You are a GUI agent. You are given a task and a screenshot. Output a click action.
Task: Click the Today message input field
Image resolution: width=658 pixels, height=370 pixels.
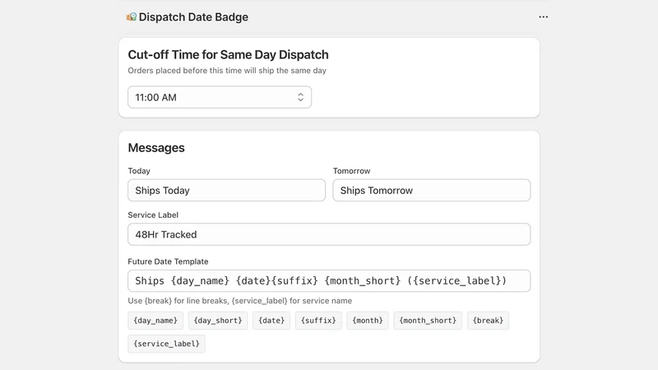pyautogui.click(x=227, y=191)
